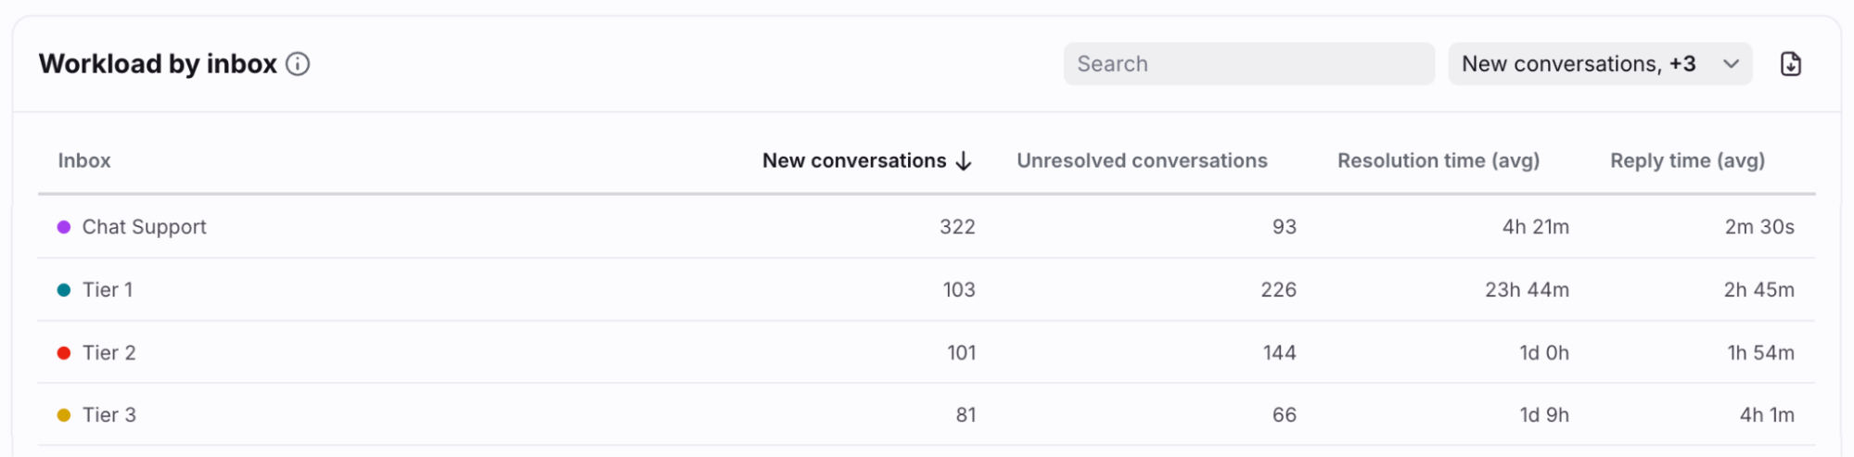
Task: Select the Tier 2 inbox row
Action: (109, 353)
